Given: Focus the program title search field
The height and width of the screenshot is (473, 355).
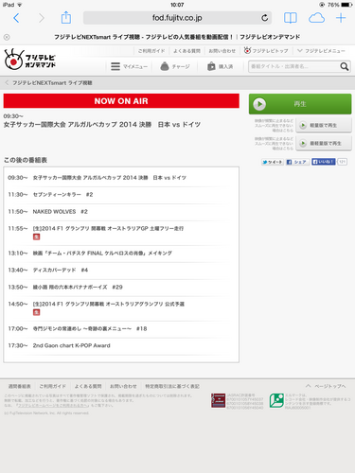Looking at the screenshot, I should 294,66.
